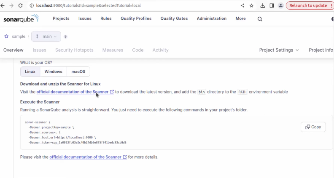
Task: Favorite the sample project with star icon
Action: (x=6, y=37)
